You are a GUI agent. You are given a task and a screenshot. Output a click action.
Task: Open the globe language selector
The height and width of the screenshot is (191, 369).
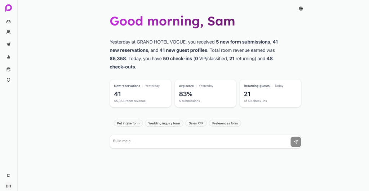(x=301, y=9)
